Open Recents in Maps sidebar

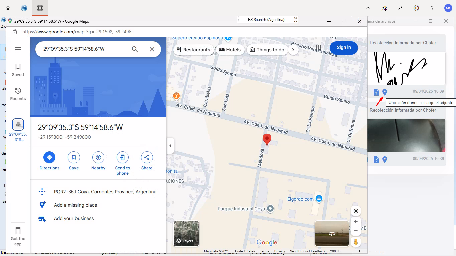click(x=18, y=94)
